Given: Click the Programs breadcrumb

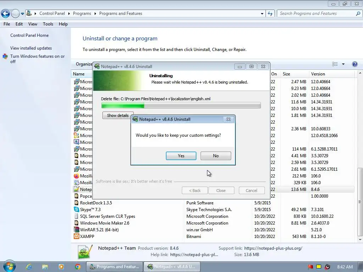Looking at the screenshot, I should (x=82, y=13).
